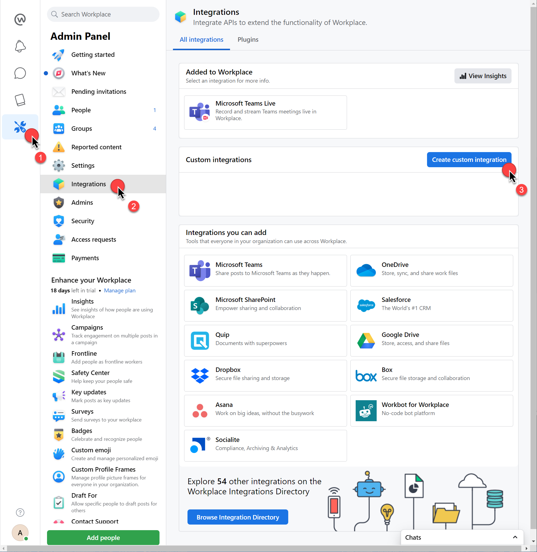Viewport: 537px width, 552px height.
Task: Open the profile avatar A
Action: [x=20, y=532]
